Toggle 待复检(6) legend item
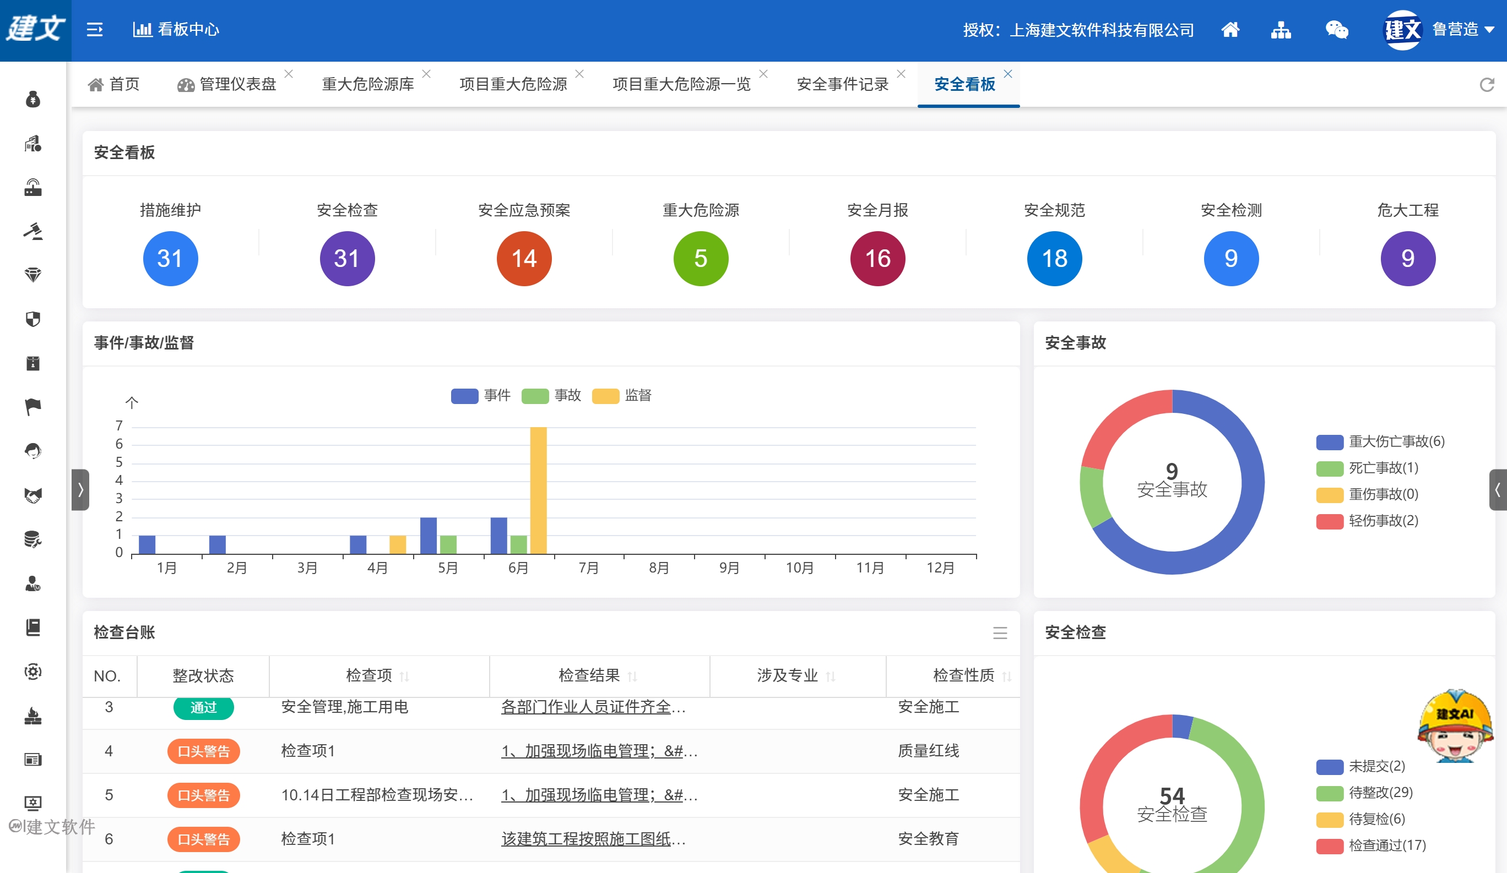 [x=1360, y=819]
